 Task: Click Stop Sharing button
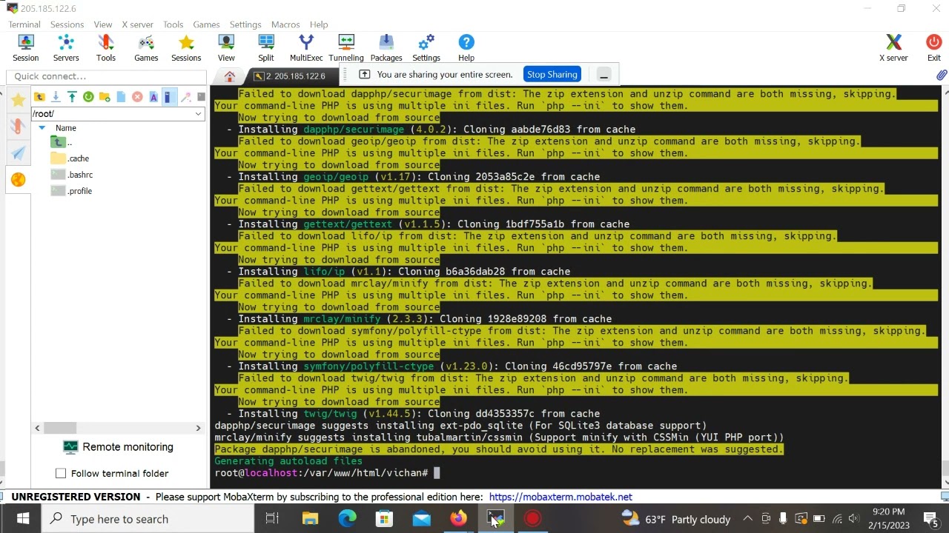552,74
